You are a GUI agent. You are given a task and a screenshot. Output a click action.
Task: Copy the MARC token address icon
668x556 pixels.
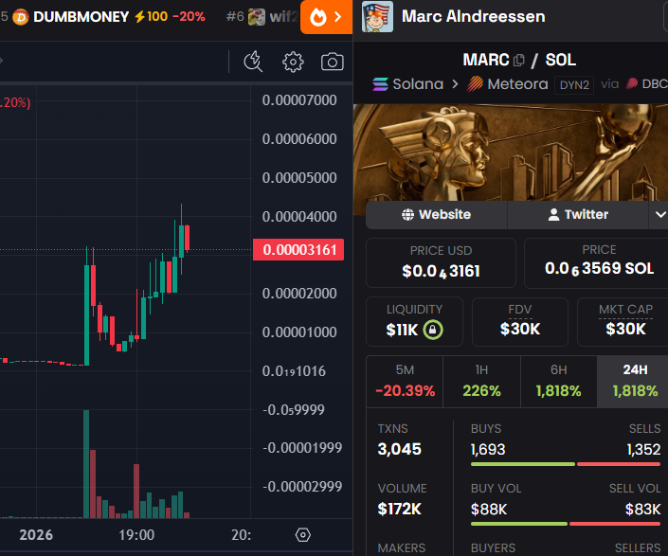(x=519, y=60)
